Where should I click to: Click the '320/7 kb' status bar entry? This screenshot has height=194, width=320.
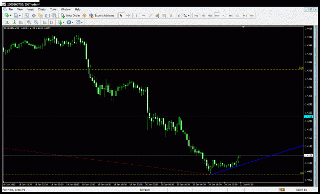(x=302, y=190)
